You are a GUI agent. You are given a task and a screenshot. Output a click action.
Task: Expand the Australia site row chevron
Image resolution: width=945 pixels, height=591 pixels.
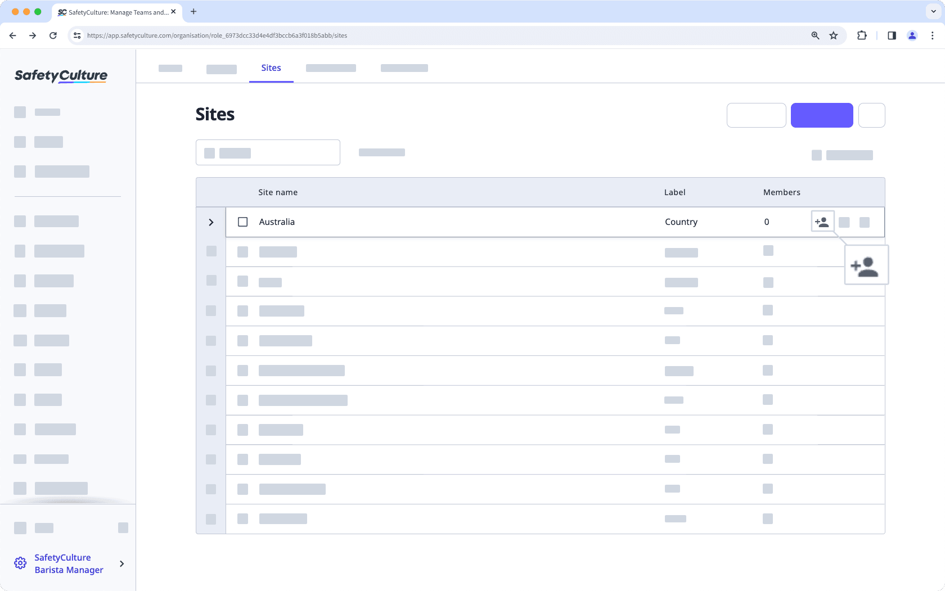[211, 222]
